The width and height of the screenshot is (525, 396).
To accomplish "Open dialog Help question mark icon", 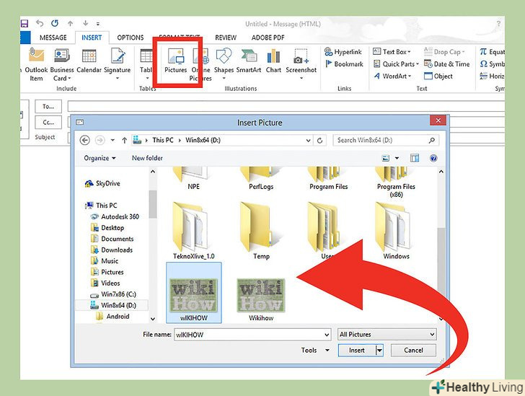I will point(433,158).
